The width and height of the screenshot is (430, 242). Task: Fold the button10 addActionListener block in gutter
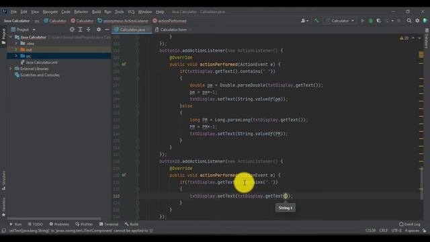pyautogui.click(x=138, y=50)
